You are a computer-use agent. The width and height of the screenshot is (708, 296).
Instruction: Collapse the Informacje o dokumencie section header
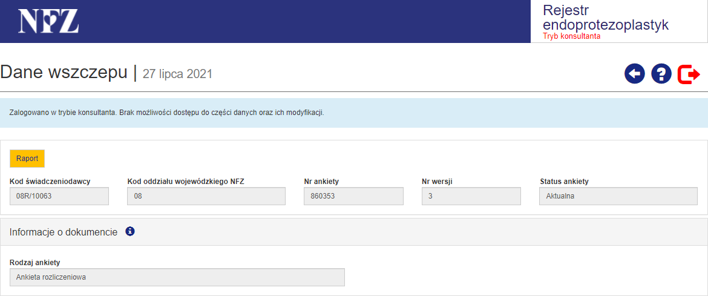point(64,232)
